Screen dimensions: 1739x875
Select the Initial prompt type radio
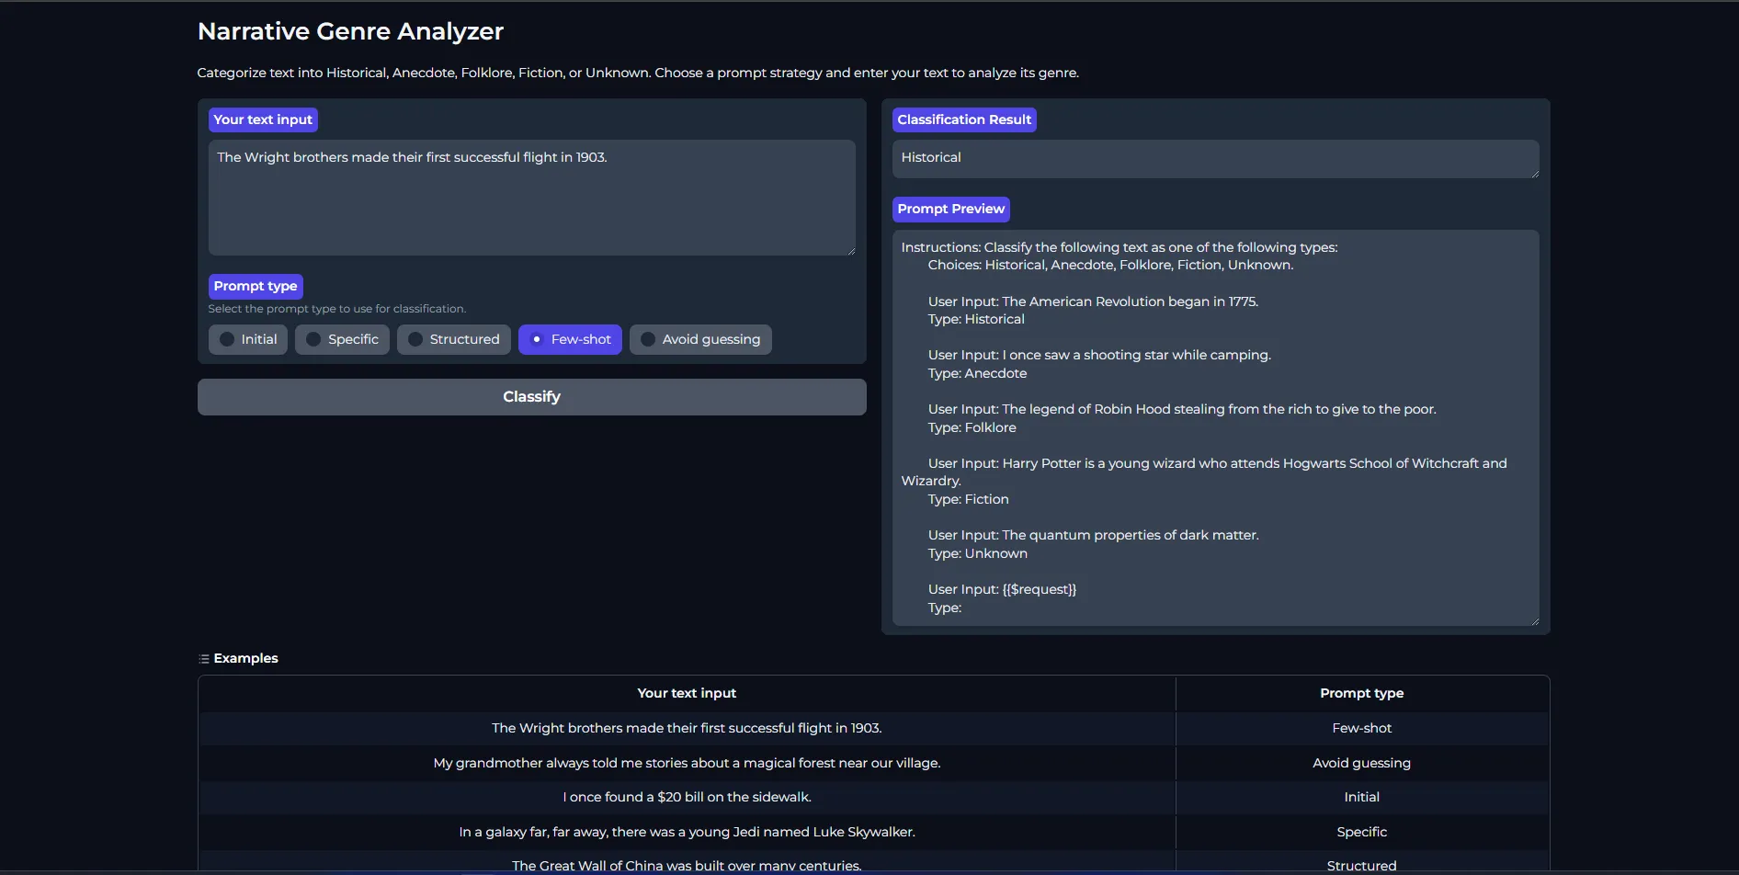228,339
